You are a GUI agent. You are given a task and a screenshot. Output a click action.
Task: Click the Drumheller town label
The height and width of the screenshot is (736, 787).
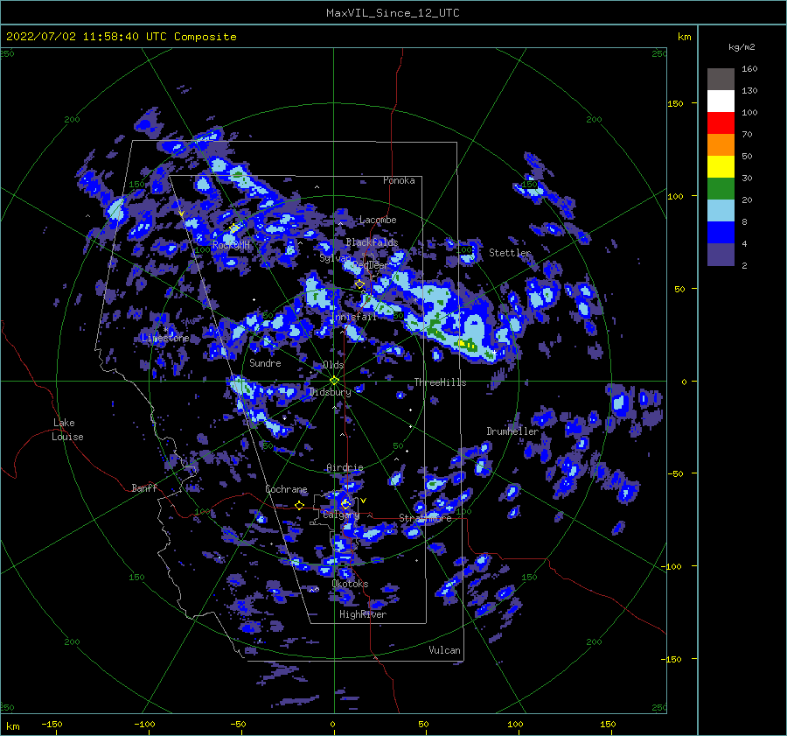[512, 431]
